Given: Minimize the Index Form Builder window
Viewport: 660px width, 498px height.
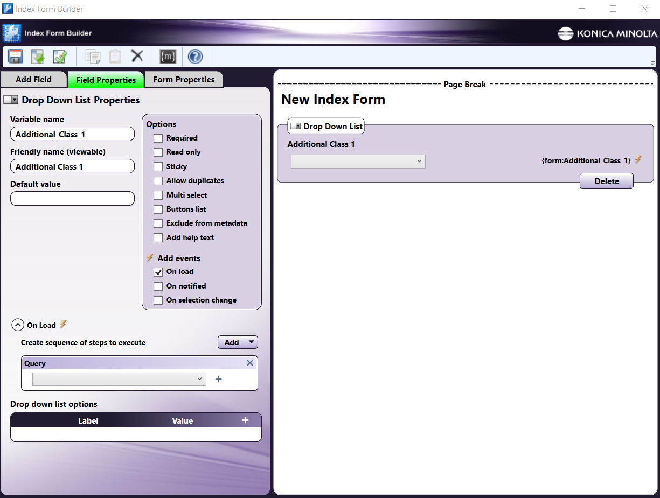Looking at the screenshot, I should coord(582,9).
